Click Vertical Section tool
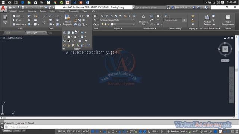This screenshot has width=239, height=134. pos(207,20)
